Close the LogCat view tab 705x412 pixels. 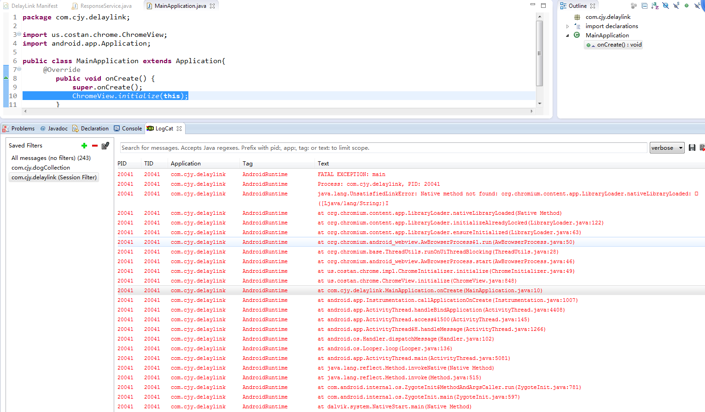pyautogui.click(x=179, y=129)
